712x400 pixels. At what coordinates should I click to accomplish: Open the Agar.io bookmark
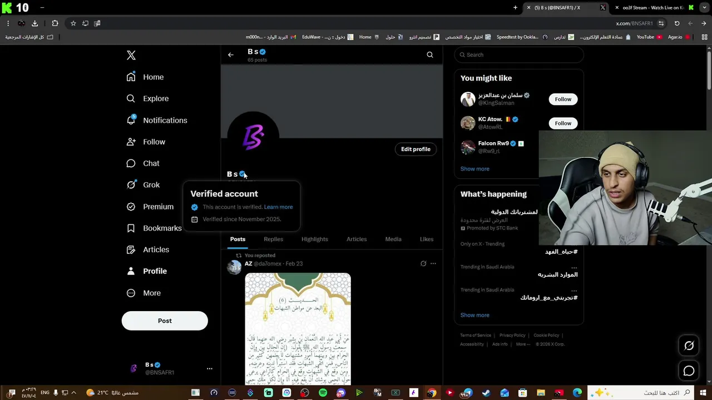679,37
